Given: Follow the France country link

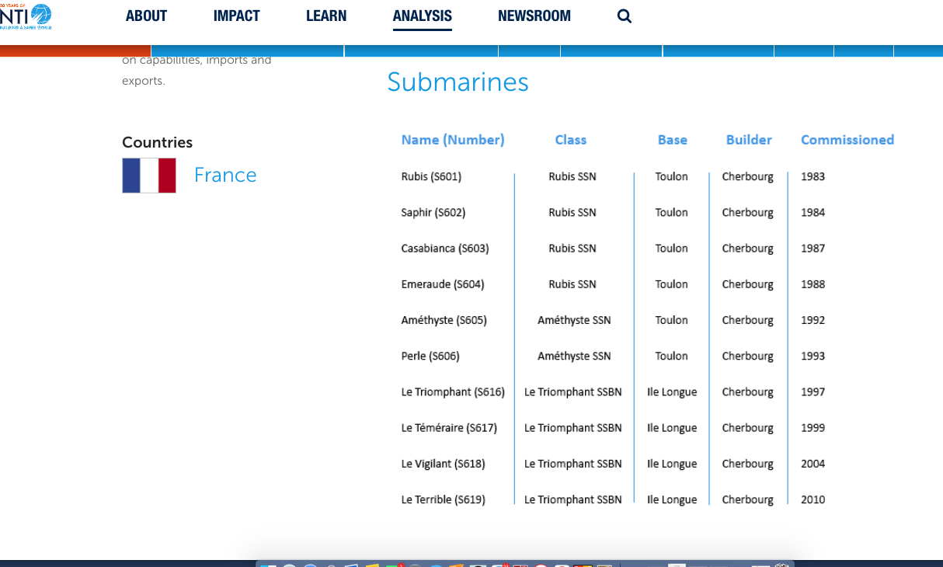Looking at the screenshot, I should (x=225, y=175).
